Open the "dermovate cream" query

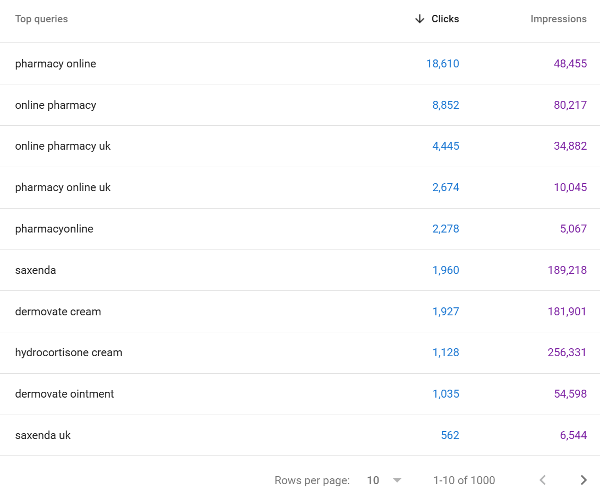(58, 312)
